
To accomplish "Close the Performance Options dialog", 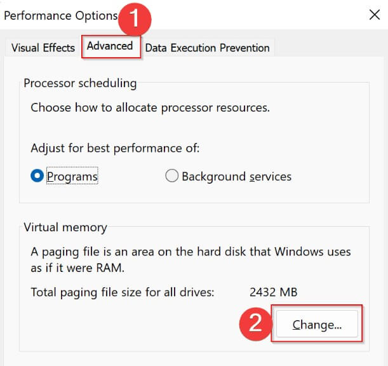I will pos(375,15).
